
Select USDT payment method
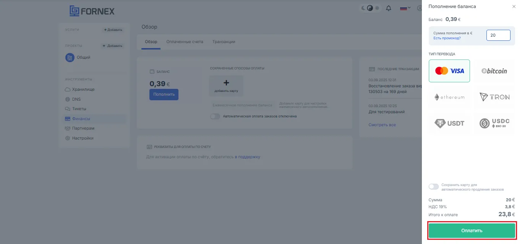(x=449, y=123)
